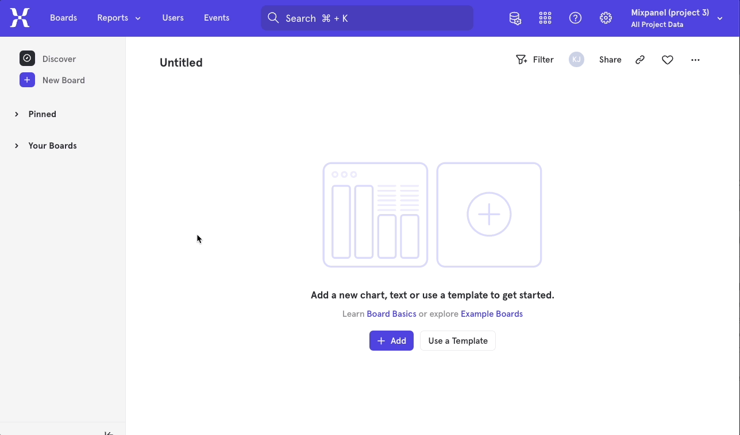Screen dimensions: 740x435
Task: Click the Untitled board title
Action: click(x=181, y=63)
